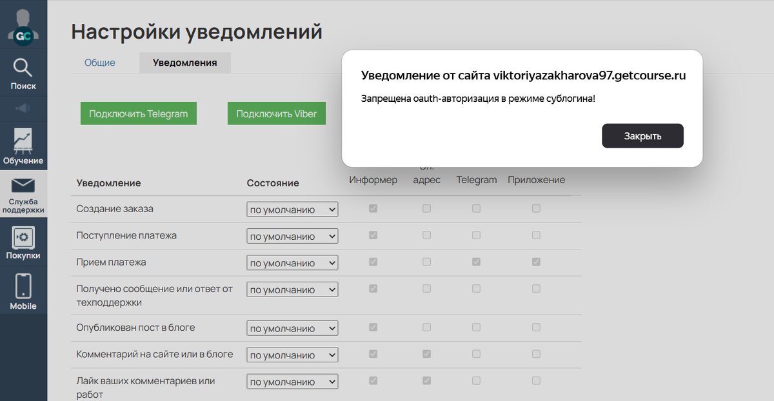Toggle Приложение checkbox for Создание заказа

click(x=536, y=209)
